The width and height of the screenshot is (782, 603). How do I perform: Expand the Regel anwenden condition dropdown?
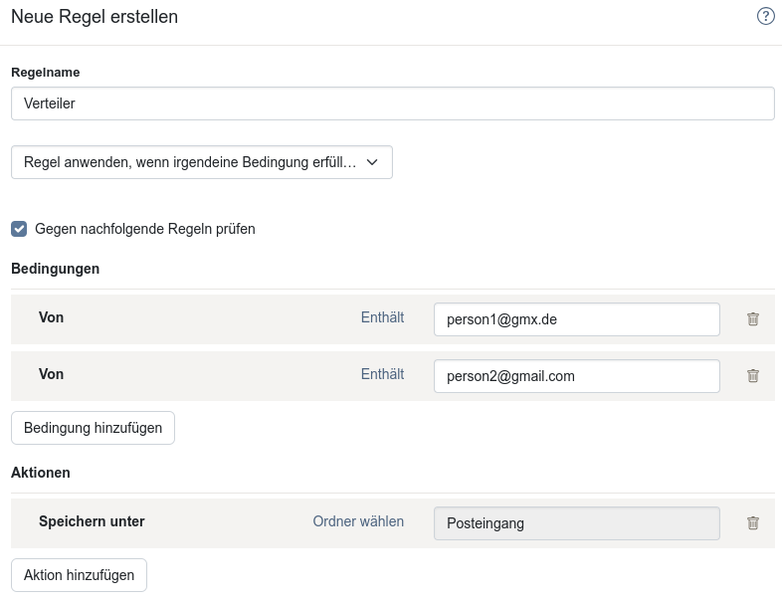pyautogui.click(x=201, y=162)
